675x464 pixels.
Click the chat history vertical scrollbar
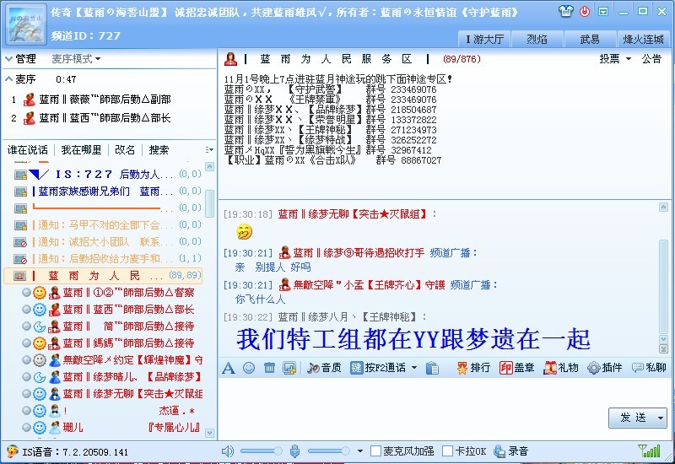tap(663, 285)
